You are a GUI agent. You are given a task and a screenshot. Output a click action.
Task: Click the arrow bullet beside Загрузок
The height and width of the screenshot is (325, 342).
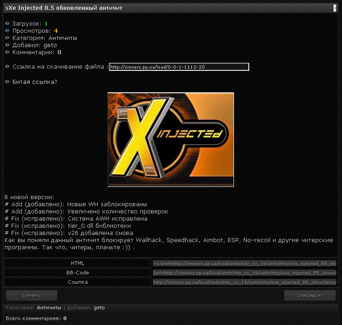[8, 23]
